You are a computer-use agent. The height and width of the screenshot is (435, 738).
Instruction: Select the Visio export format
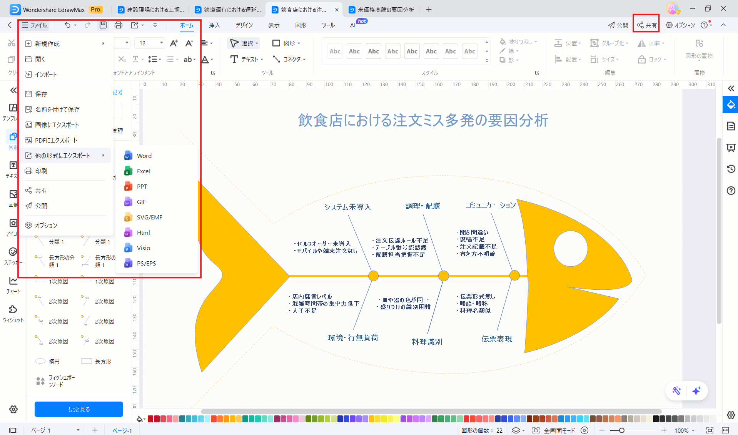[143, 248]
